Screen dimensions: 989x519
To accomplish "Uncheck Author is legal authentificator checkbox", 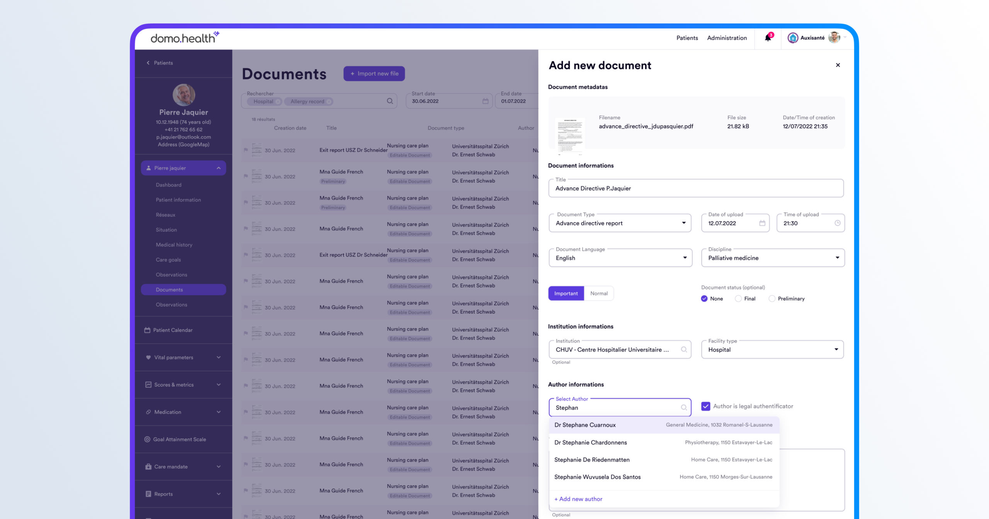I will click(705, 406).
